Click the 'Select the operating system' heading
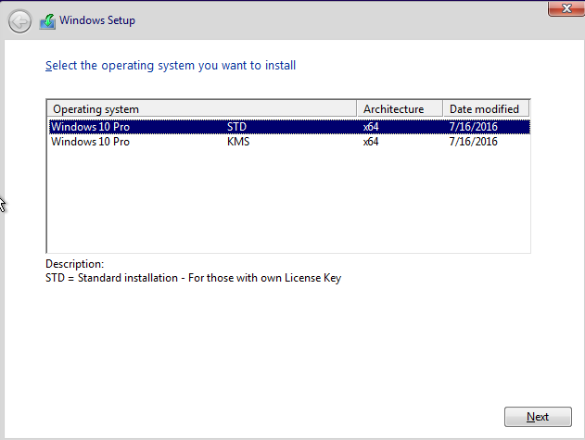 click(x=171, y=66)
